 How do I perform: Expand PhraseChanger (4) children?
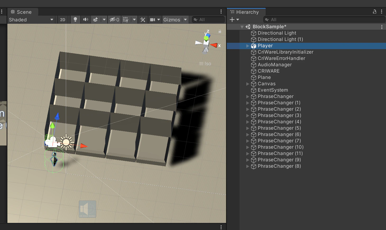[x=248, y=122]
